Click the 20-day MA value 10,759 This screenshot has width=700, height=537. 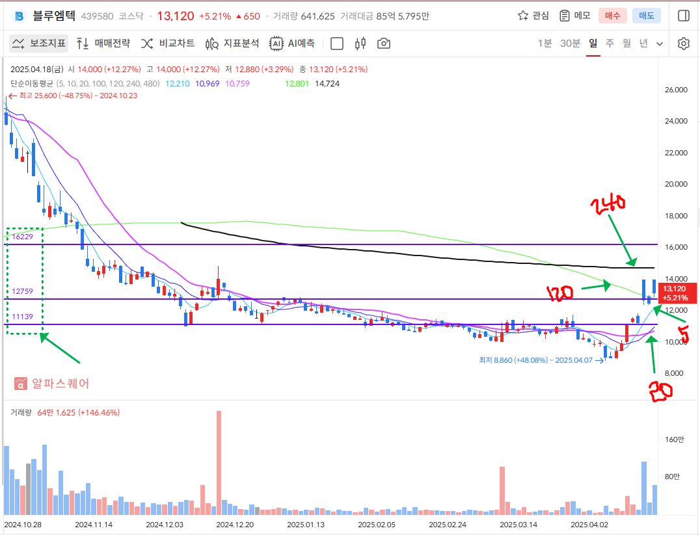click(x=237, y=83)
